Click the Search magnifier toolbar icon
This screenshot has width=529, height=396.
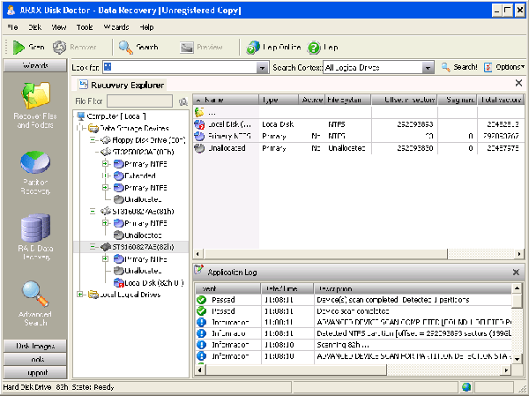tap(126, 47)
